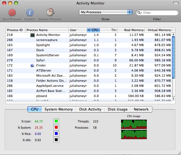Click the 584.00 KB Real Memory value
The width and height of the screenshot is (181, 155).
[136, 96]
